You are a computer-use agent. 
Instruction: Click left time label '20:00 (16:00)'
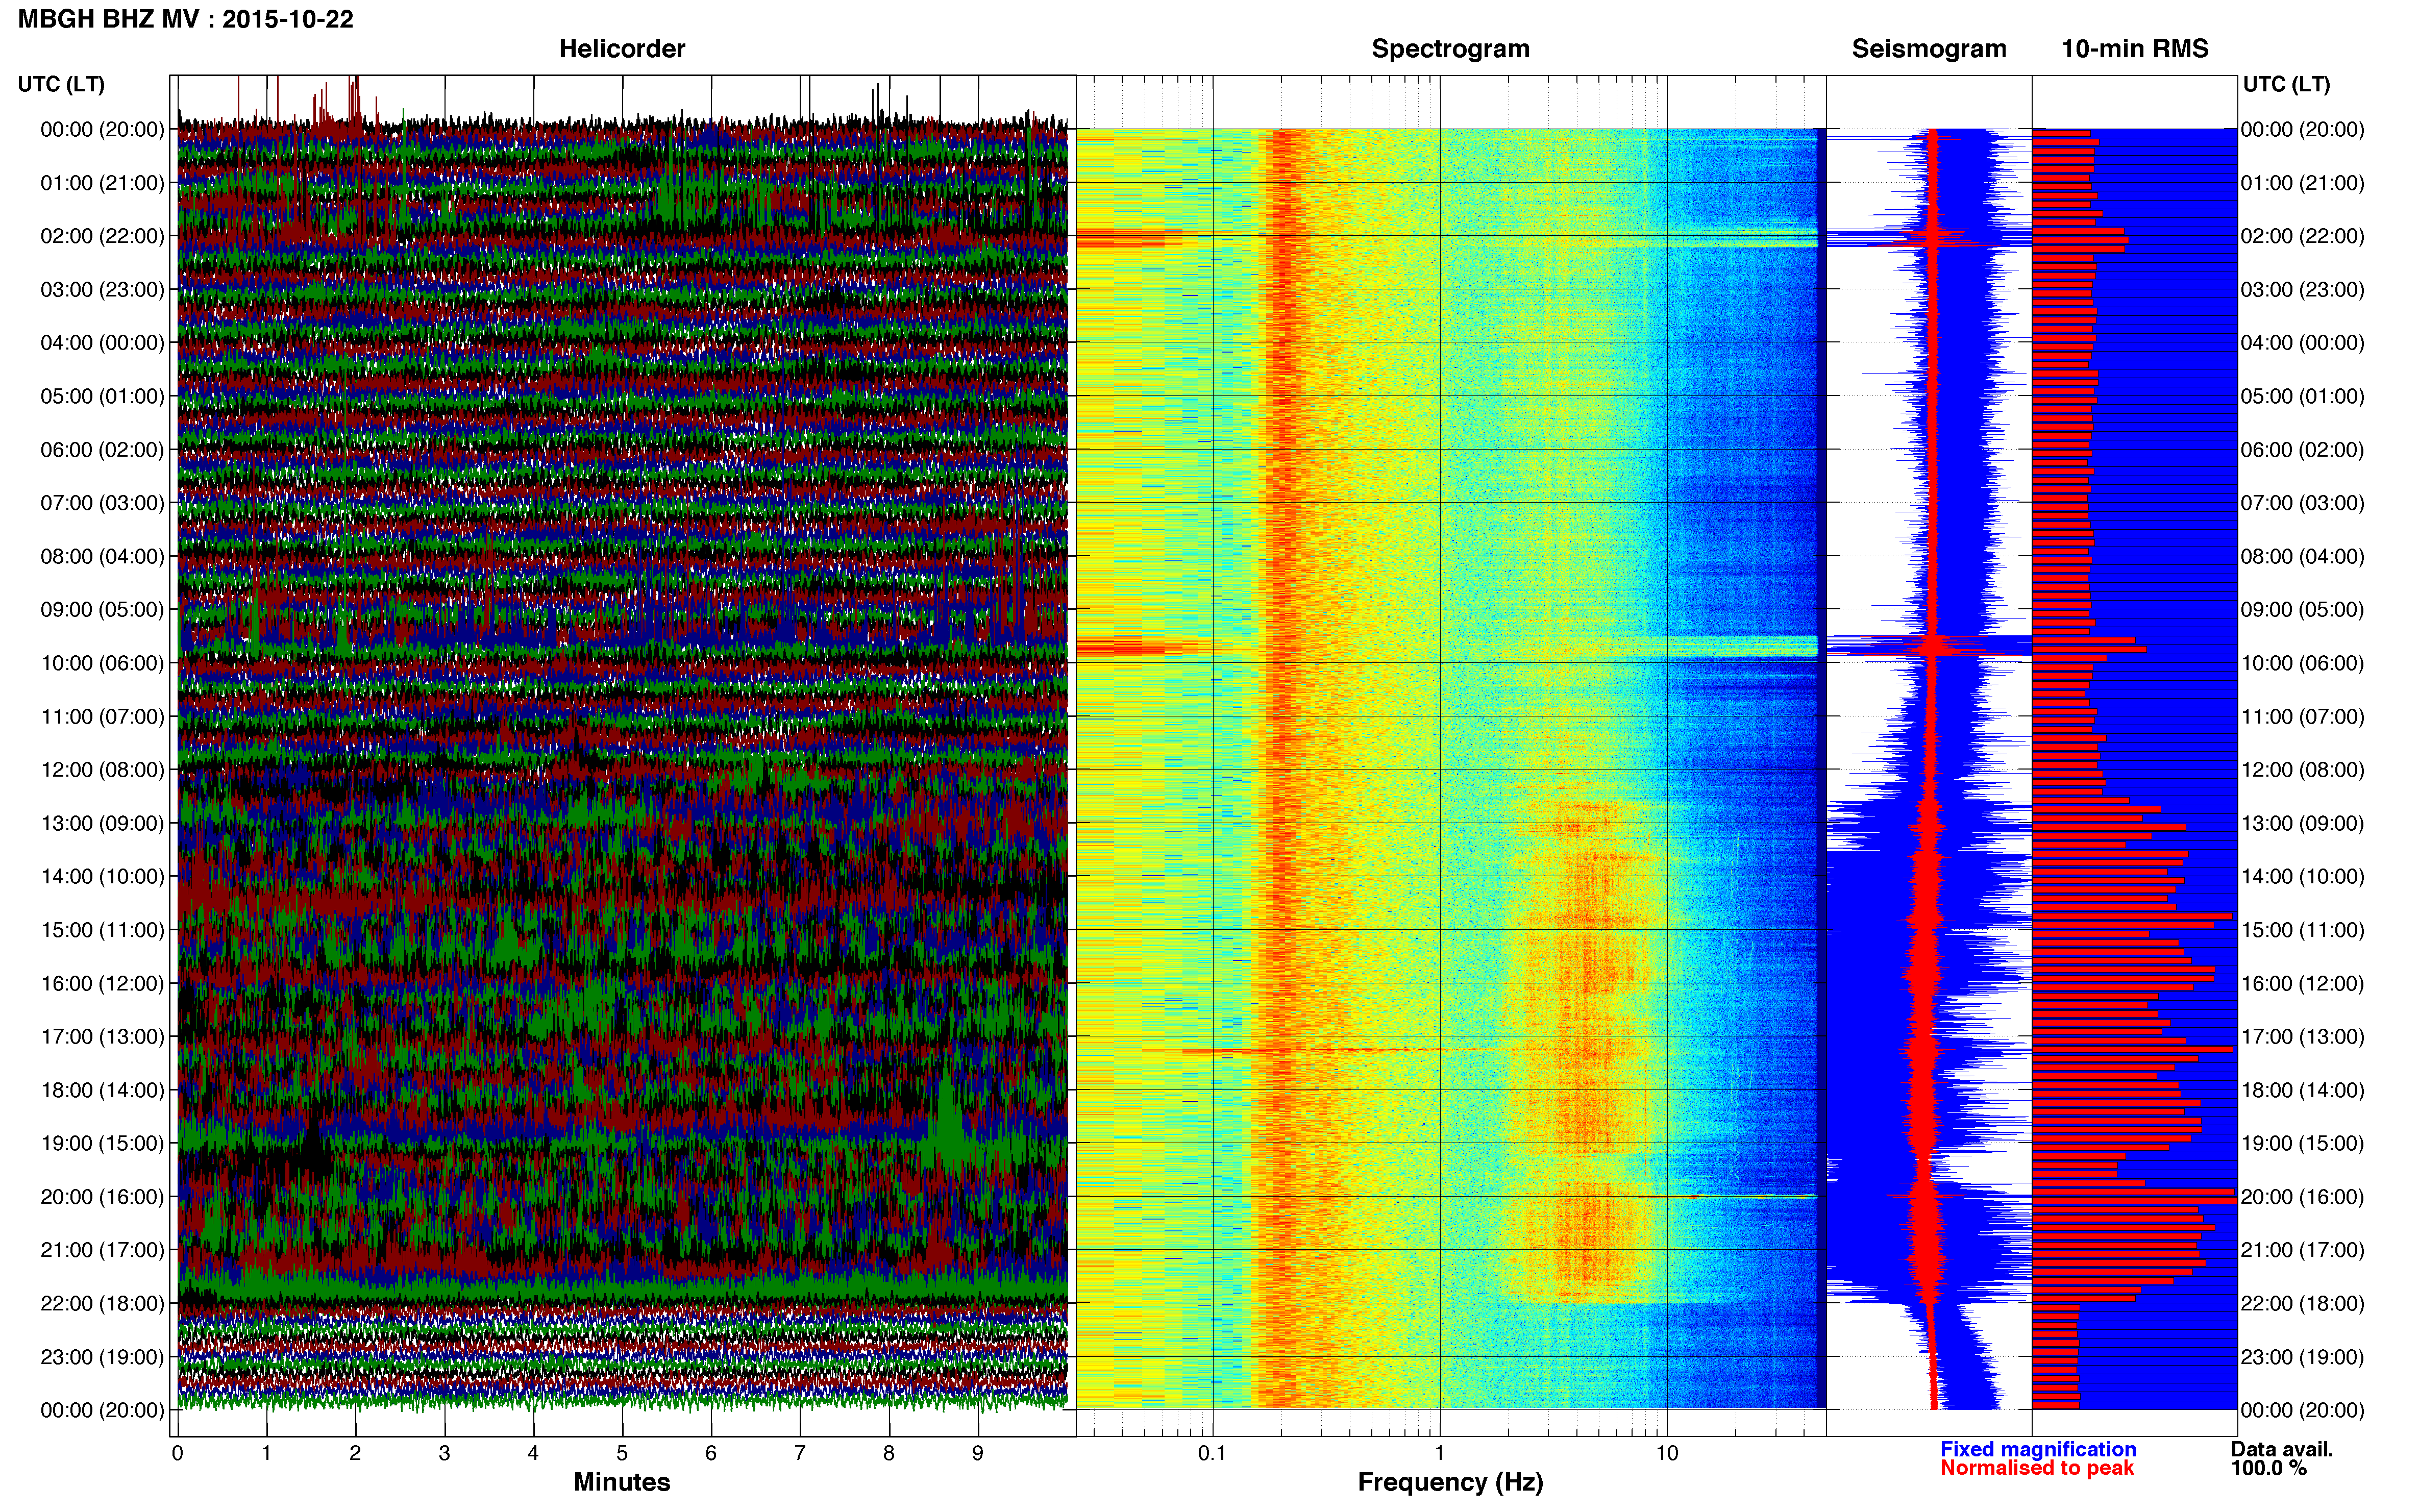click(102, 1197)
